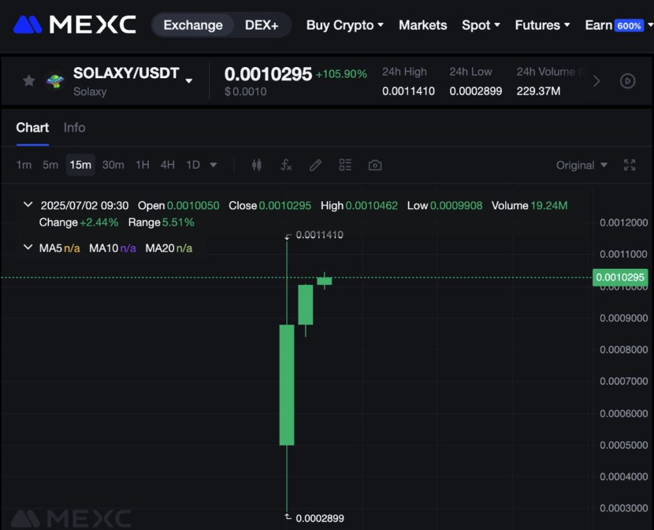Expand chart to fullscreen
This screenshot has width=654, height=530.
pos(630,165)
